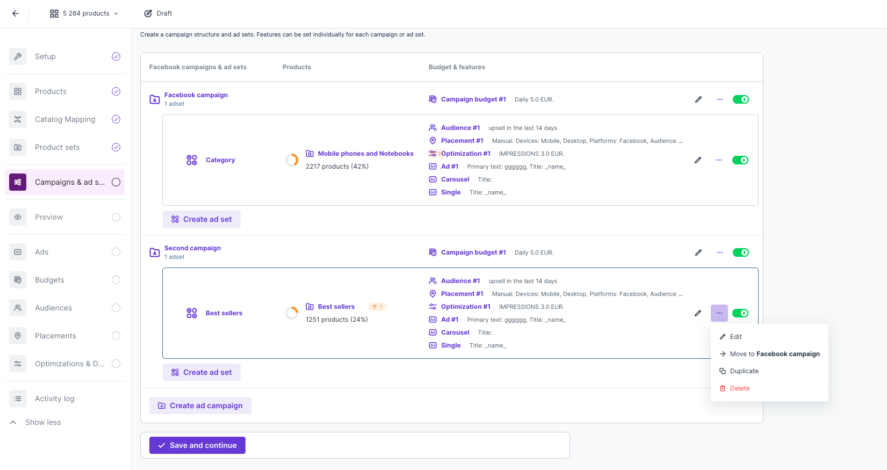Click the Placements pin icon in sidebar
Image resolution: width=887 pixels, height=470 pixels.
tap(18, 336)
